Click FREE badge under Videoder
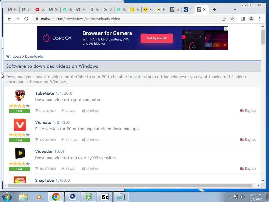This screenshot has width=269, height=202. click(19, 169)
